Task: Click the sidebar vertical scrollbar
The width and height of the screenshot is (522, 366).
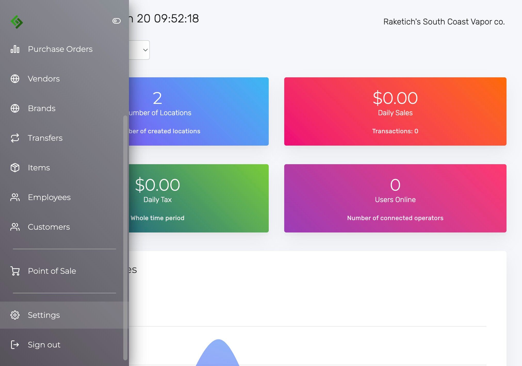Action: 125,238
